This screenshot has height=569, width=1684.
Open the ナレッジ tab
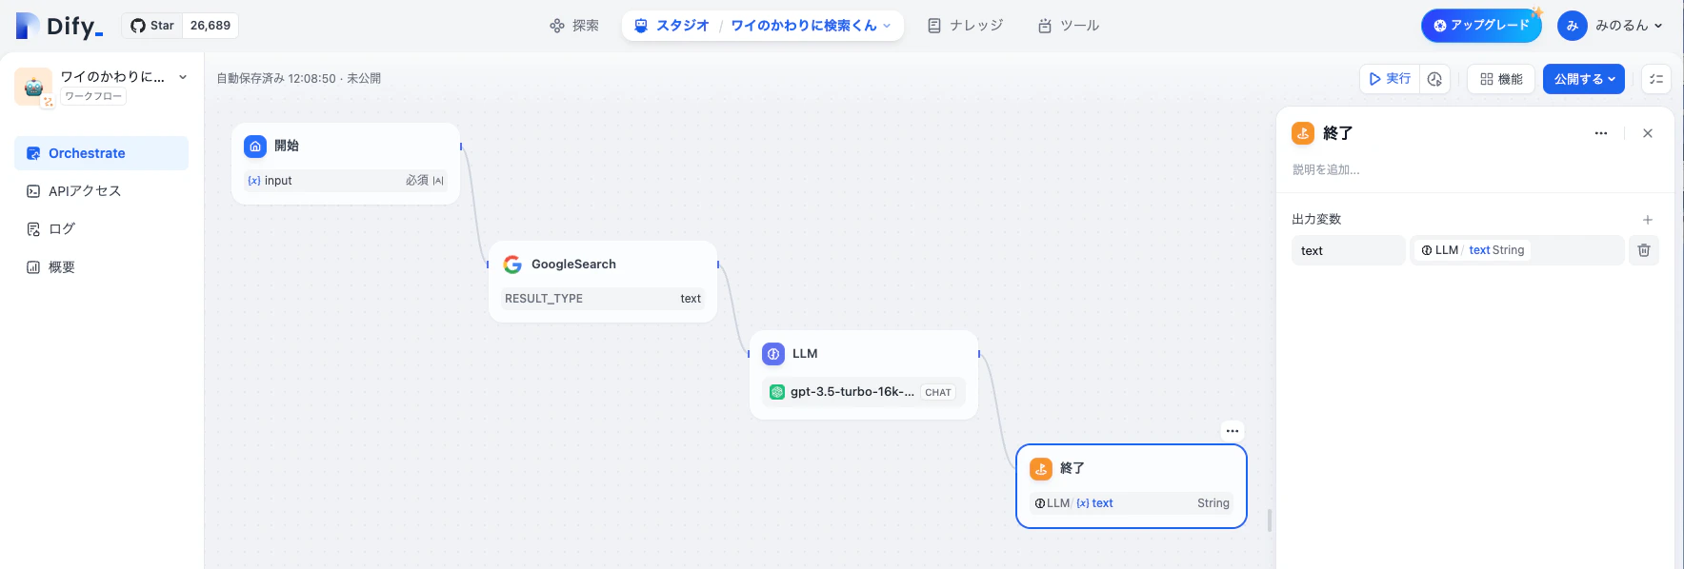coord(965,26)
